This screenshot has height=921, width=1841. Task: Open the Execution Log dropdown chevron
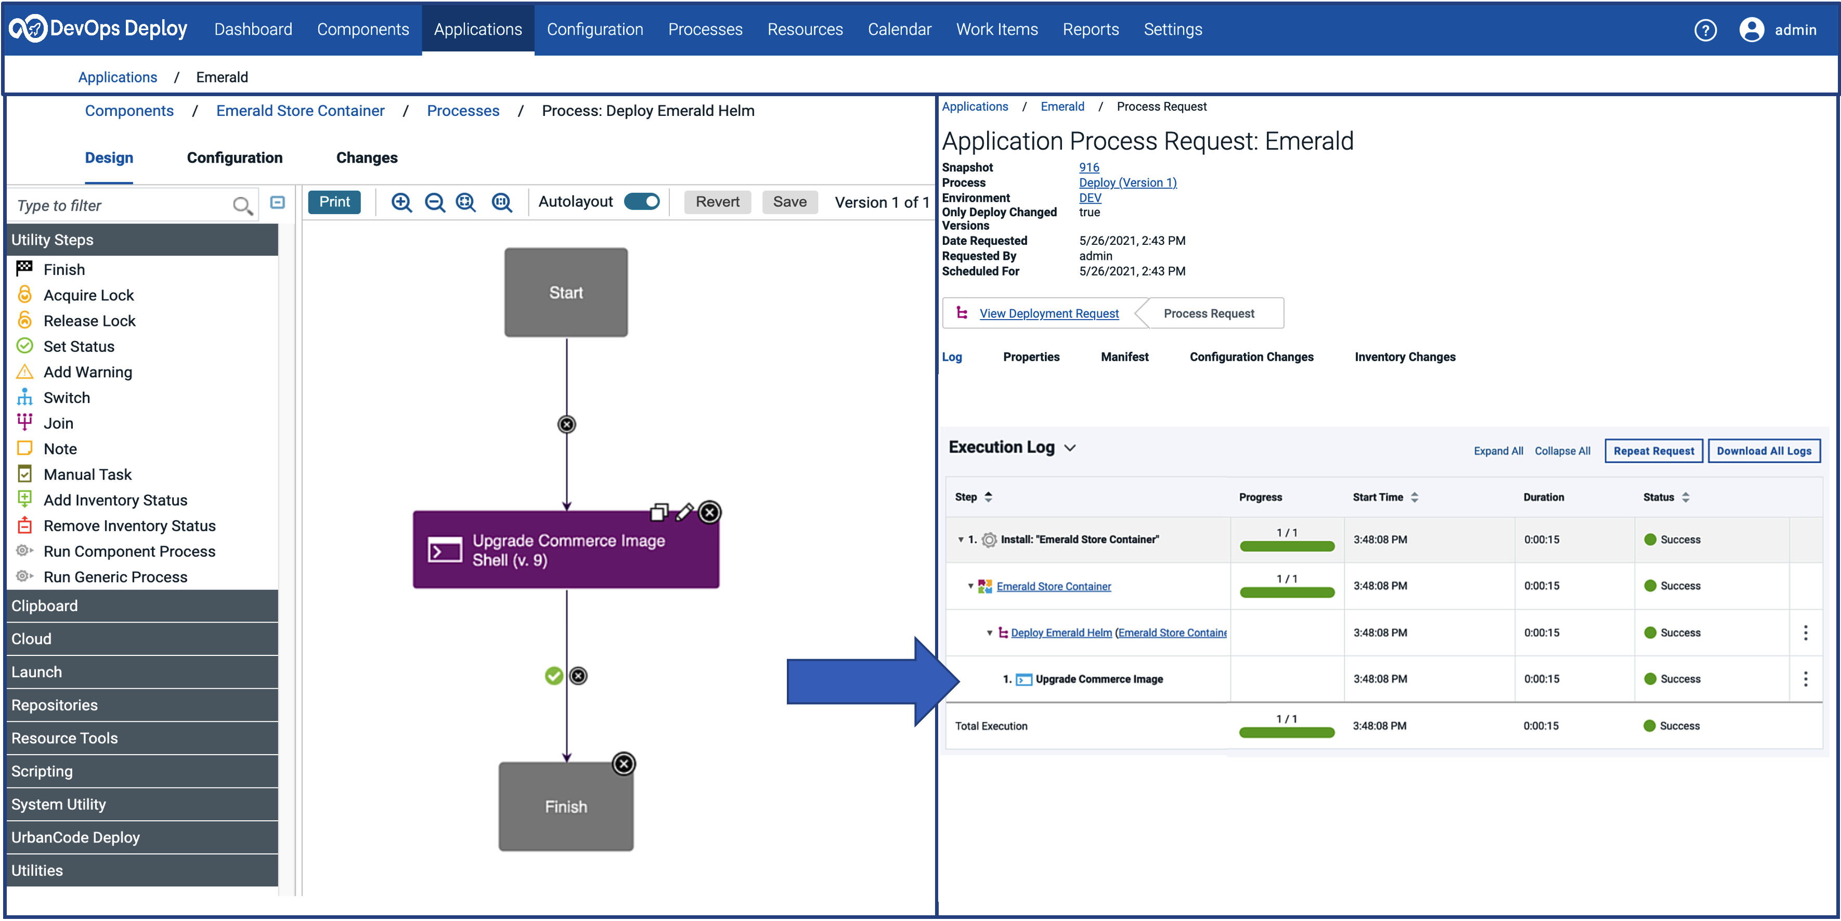pos(1070,448)
